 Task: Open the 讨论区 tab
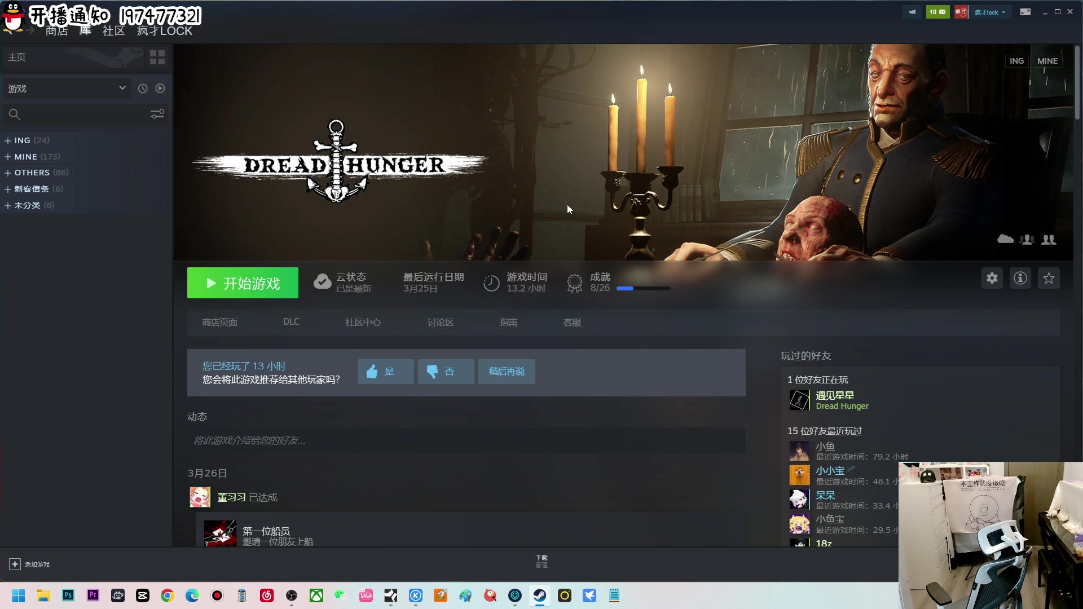point(440,323)
